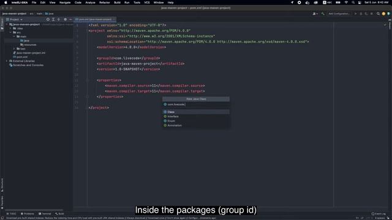The height and width of the screenshot is (220, 392).
Task: Open the Project view dropdown
Action: click(14, 19)
